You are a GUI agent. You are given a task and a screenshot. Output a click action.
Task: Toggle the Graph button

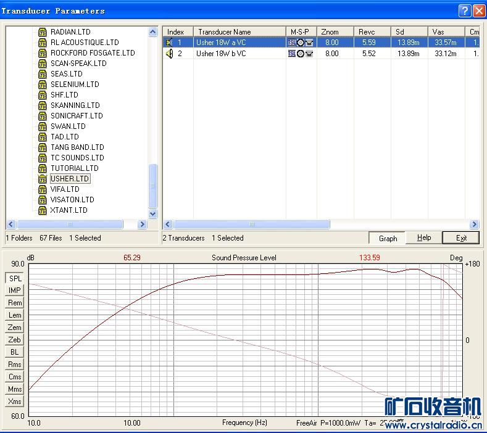387,238
